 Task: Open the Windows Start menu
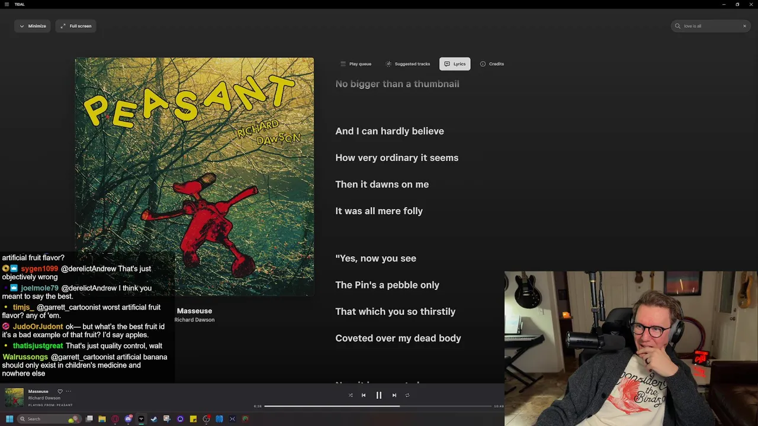(x=9, y=419)
